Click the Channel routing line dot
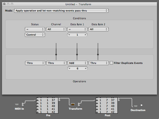159x119 pixels. (x=56, y=55)
